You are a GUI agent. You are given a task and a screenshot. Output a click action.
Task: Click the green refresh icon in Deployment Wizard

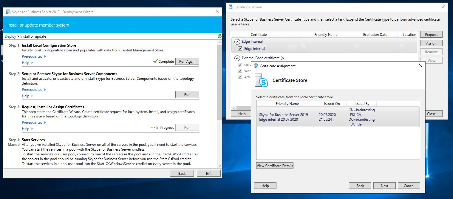coord(219,36)
